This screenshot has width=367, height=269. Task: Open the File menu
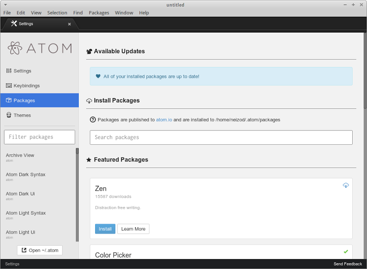(7, 13)
